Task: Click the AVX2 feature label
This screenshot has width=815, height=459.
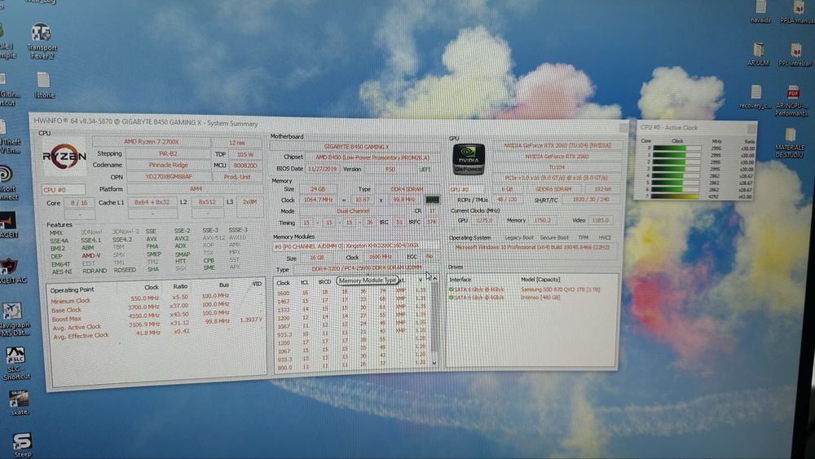Action: tap(182, 239)
